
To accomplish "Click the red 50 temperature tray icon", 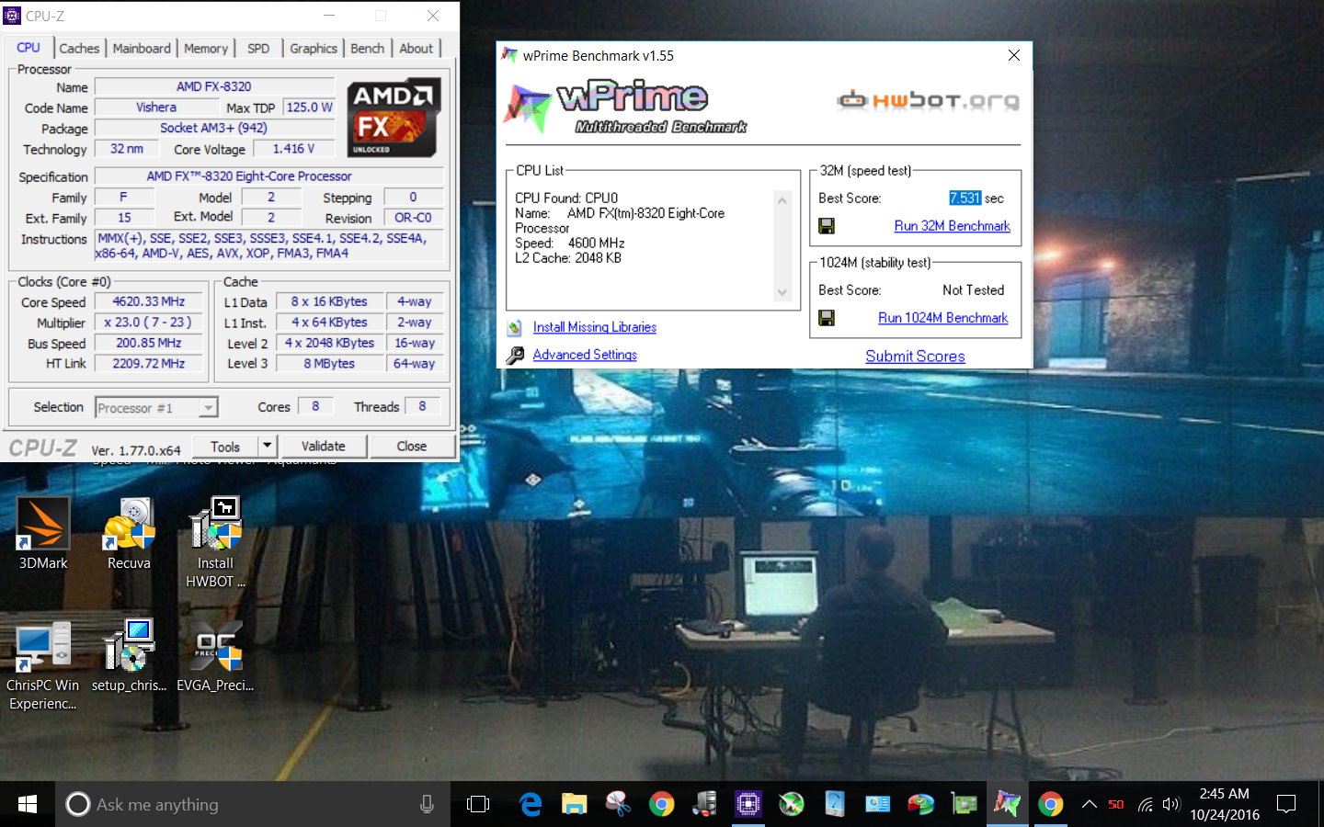I will point(1116,804).
